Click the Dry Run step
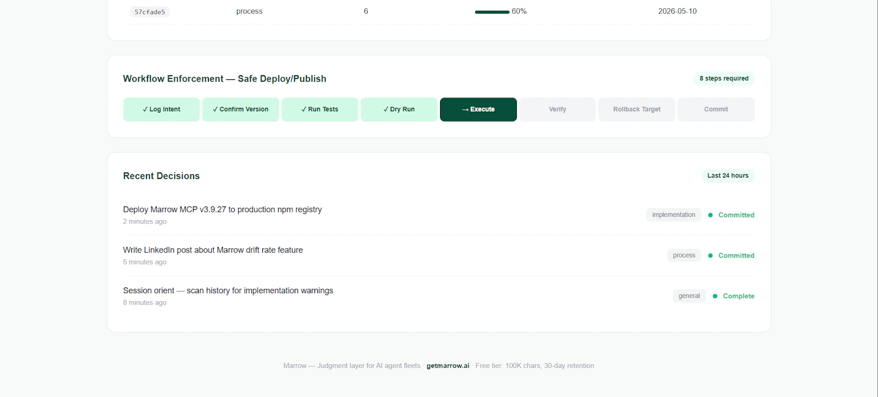878x397 pixels. 399,110
